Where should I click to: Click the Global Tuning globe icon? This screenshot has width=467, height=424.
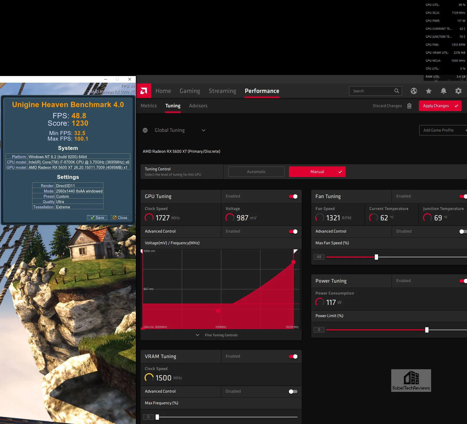click(x=145, y=130)
